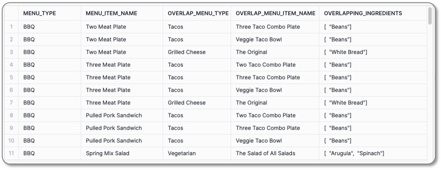Screen dimensions: 441x170
Task: Click the OVERLAP_MENU_ITEM_NAME column header
Action: (x=275, y=13)
